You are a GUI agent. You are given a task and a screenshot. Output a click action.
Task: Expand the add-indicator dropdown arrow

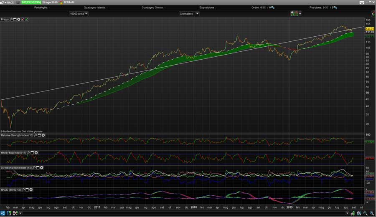click(x=300, y=13)
